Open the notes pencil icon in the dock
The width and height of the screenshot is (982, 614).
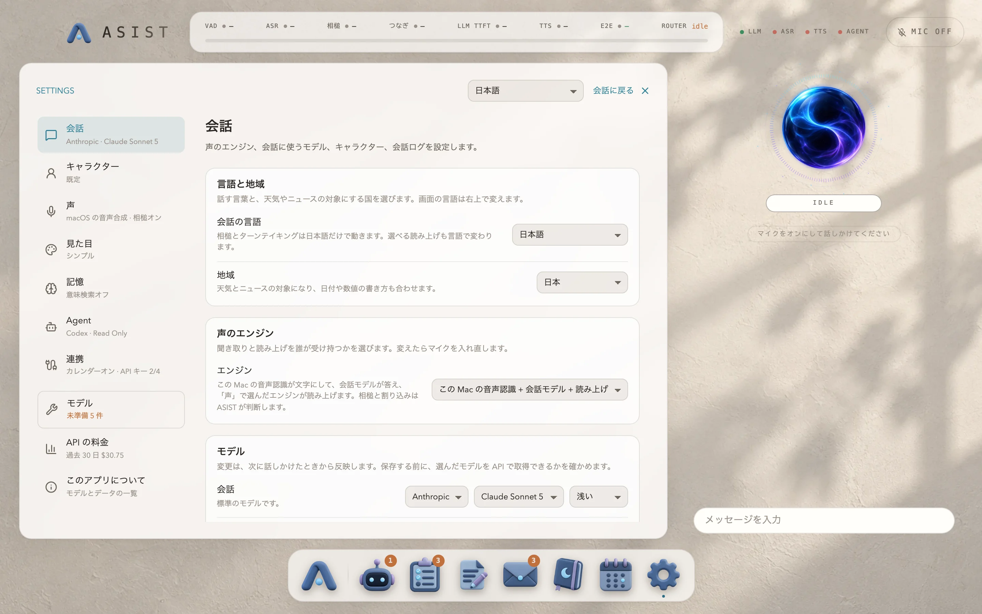473,575
